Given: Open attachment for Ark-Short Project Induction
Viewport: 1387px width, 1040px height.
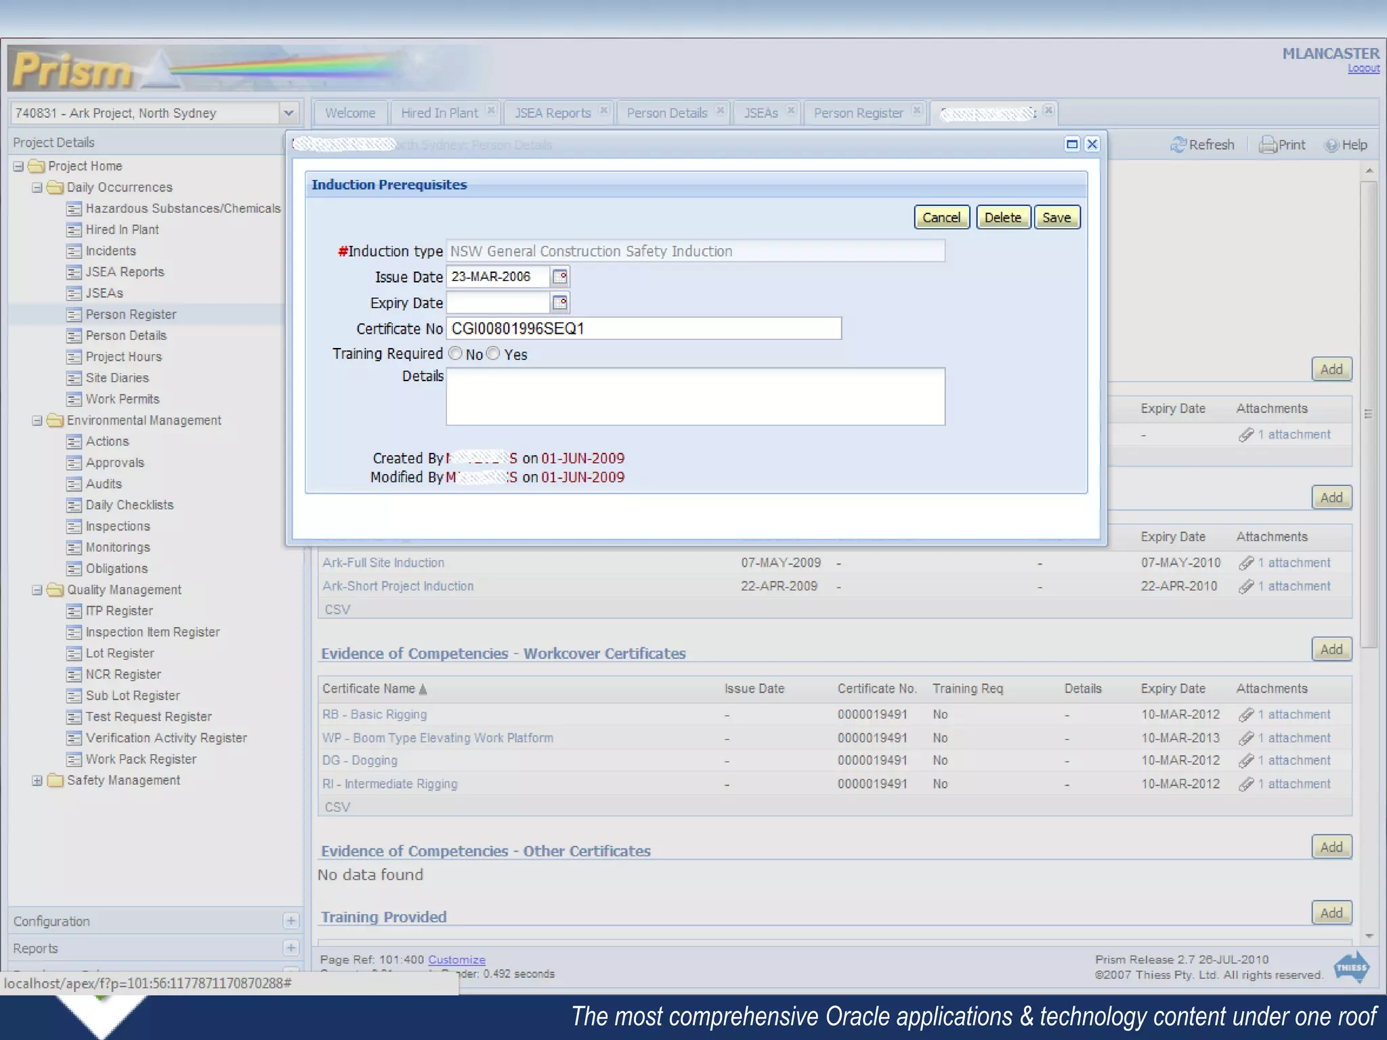Looking at the screenshot, I should tap(1285, 586).
